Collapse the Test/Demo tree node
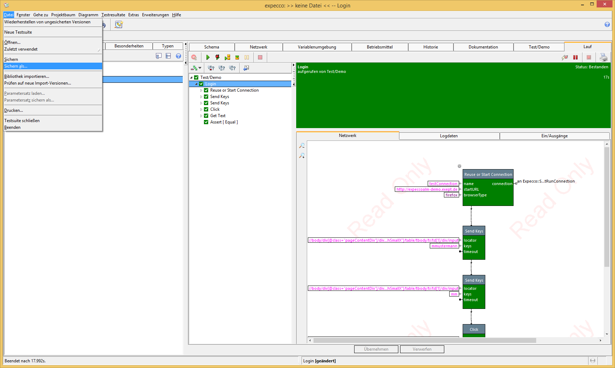The height and width of the screenshot is (368, 615). coord(192,77)
